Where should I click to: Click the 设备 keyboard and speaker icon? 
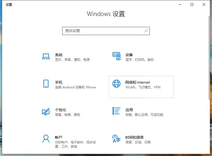(x=116, y=56)
